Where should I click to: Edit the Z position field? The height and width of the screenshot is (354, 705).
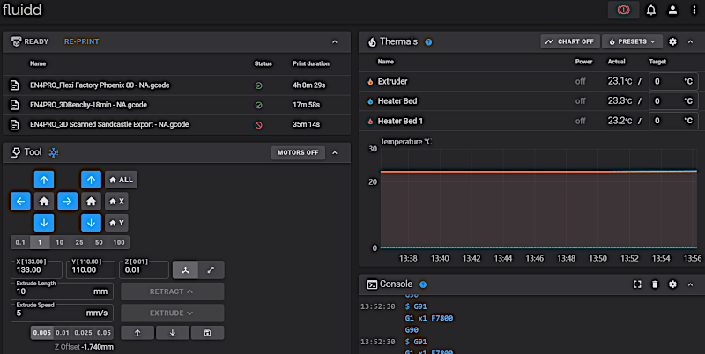coord(144,270)
